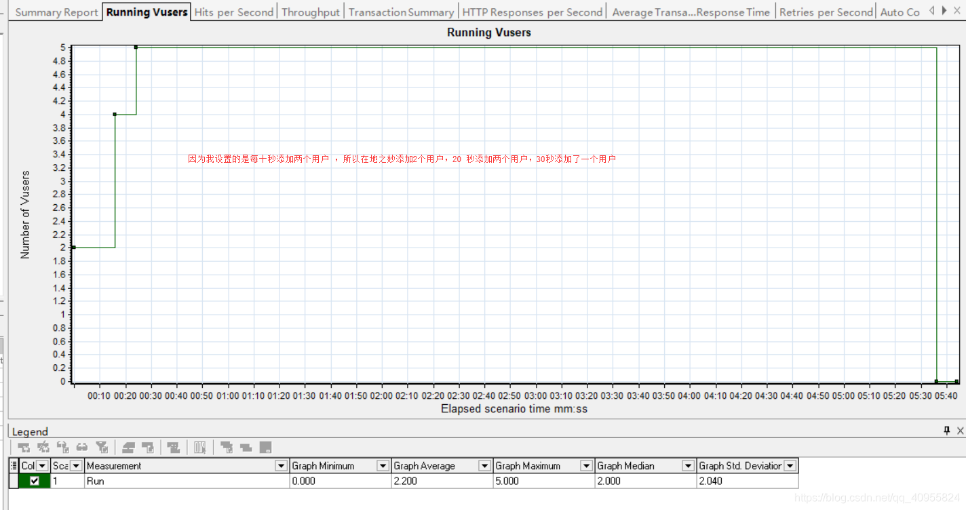The height and width of the screenshot is (510, 966).
Task: Click the sixth Legend toolbar icon after first separator
Action: (x=128, y=448)
